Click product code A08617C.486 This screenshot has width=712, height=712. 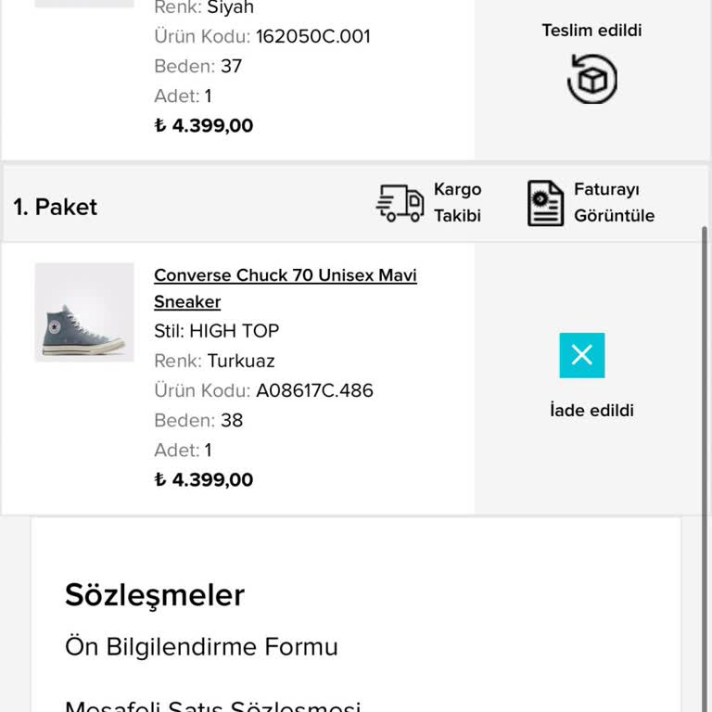point(314,390)
